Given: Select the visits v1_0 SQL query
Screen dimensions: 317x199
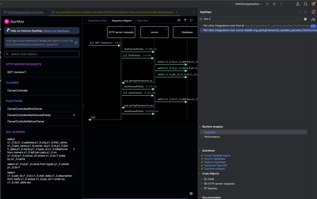Looking at the screenshot, I should click(x=40, y=178).
